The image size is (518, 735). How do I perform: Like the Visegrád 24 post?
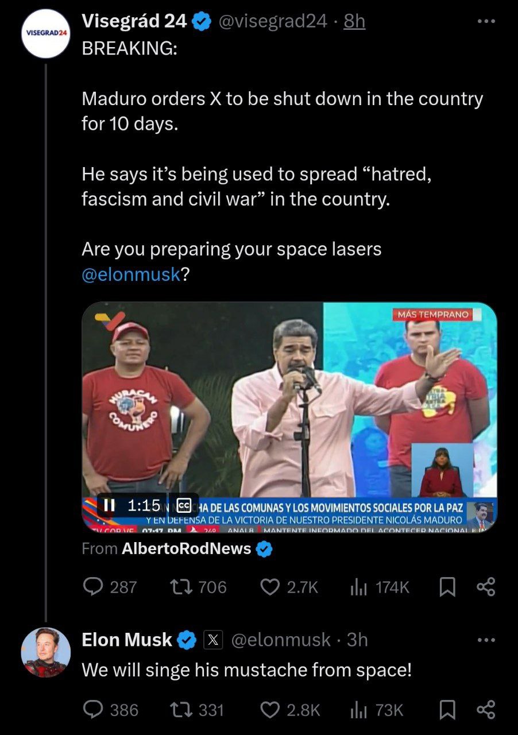tap(269, 586)
